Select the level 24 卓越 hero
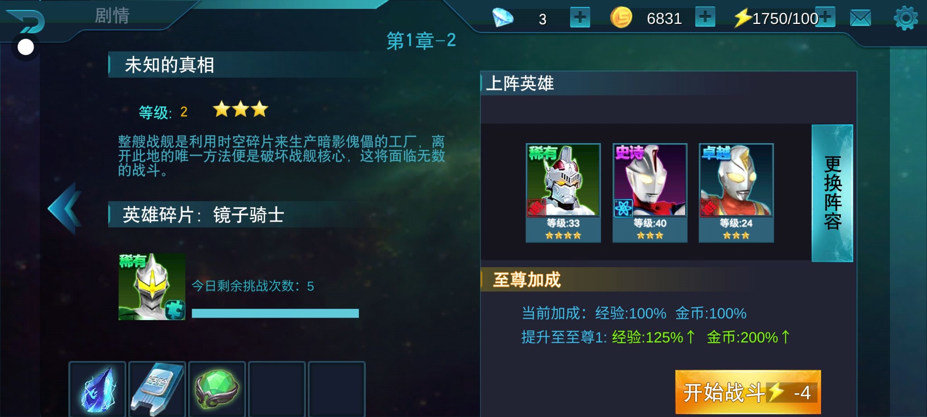Screen dimensions: 927x417 point(736,193)
